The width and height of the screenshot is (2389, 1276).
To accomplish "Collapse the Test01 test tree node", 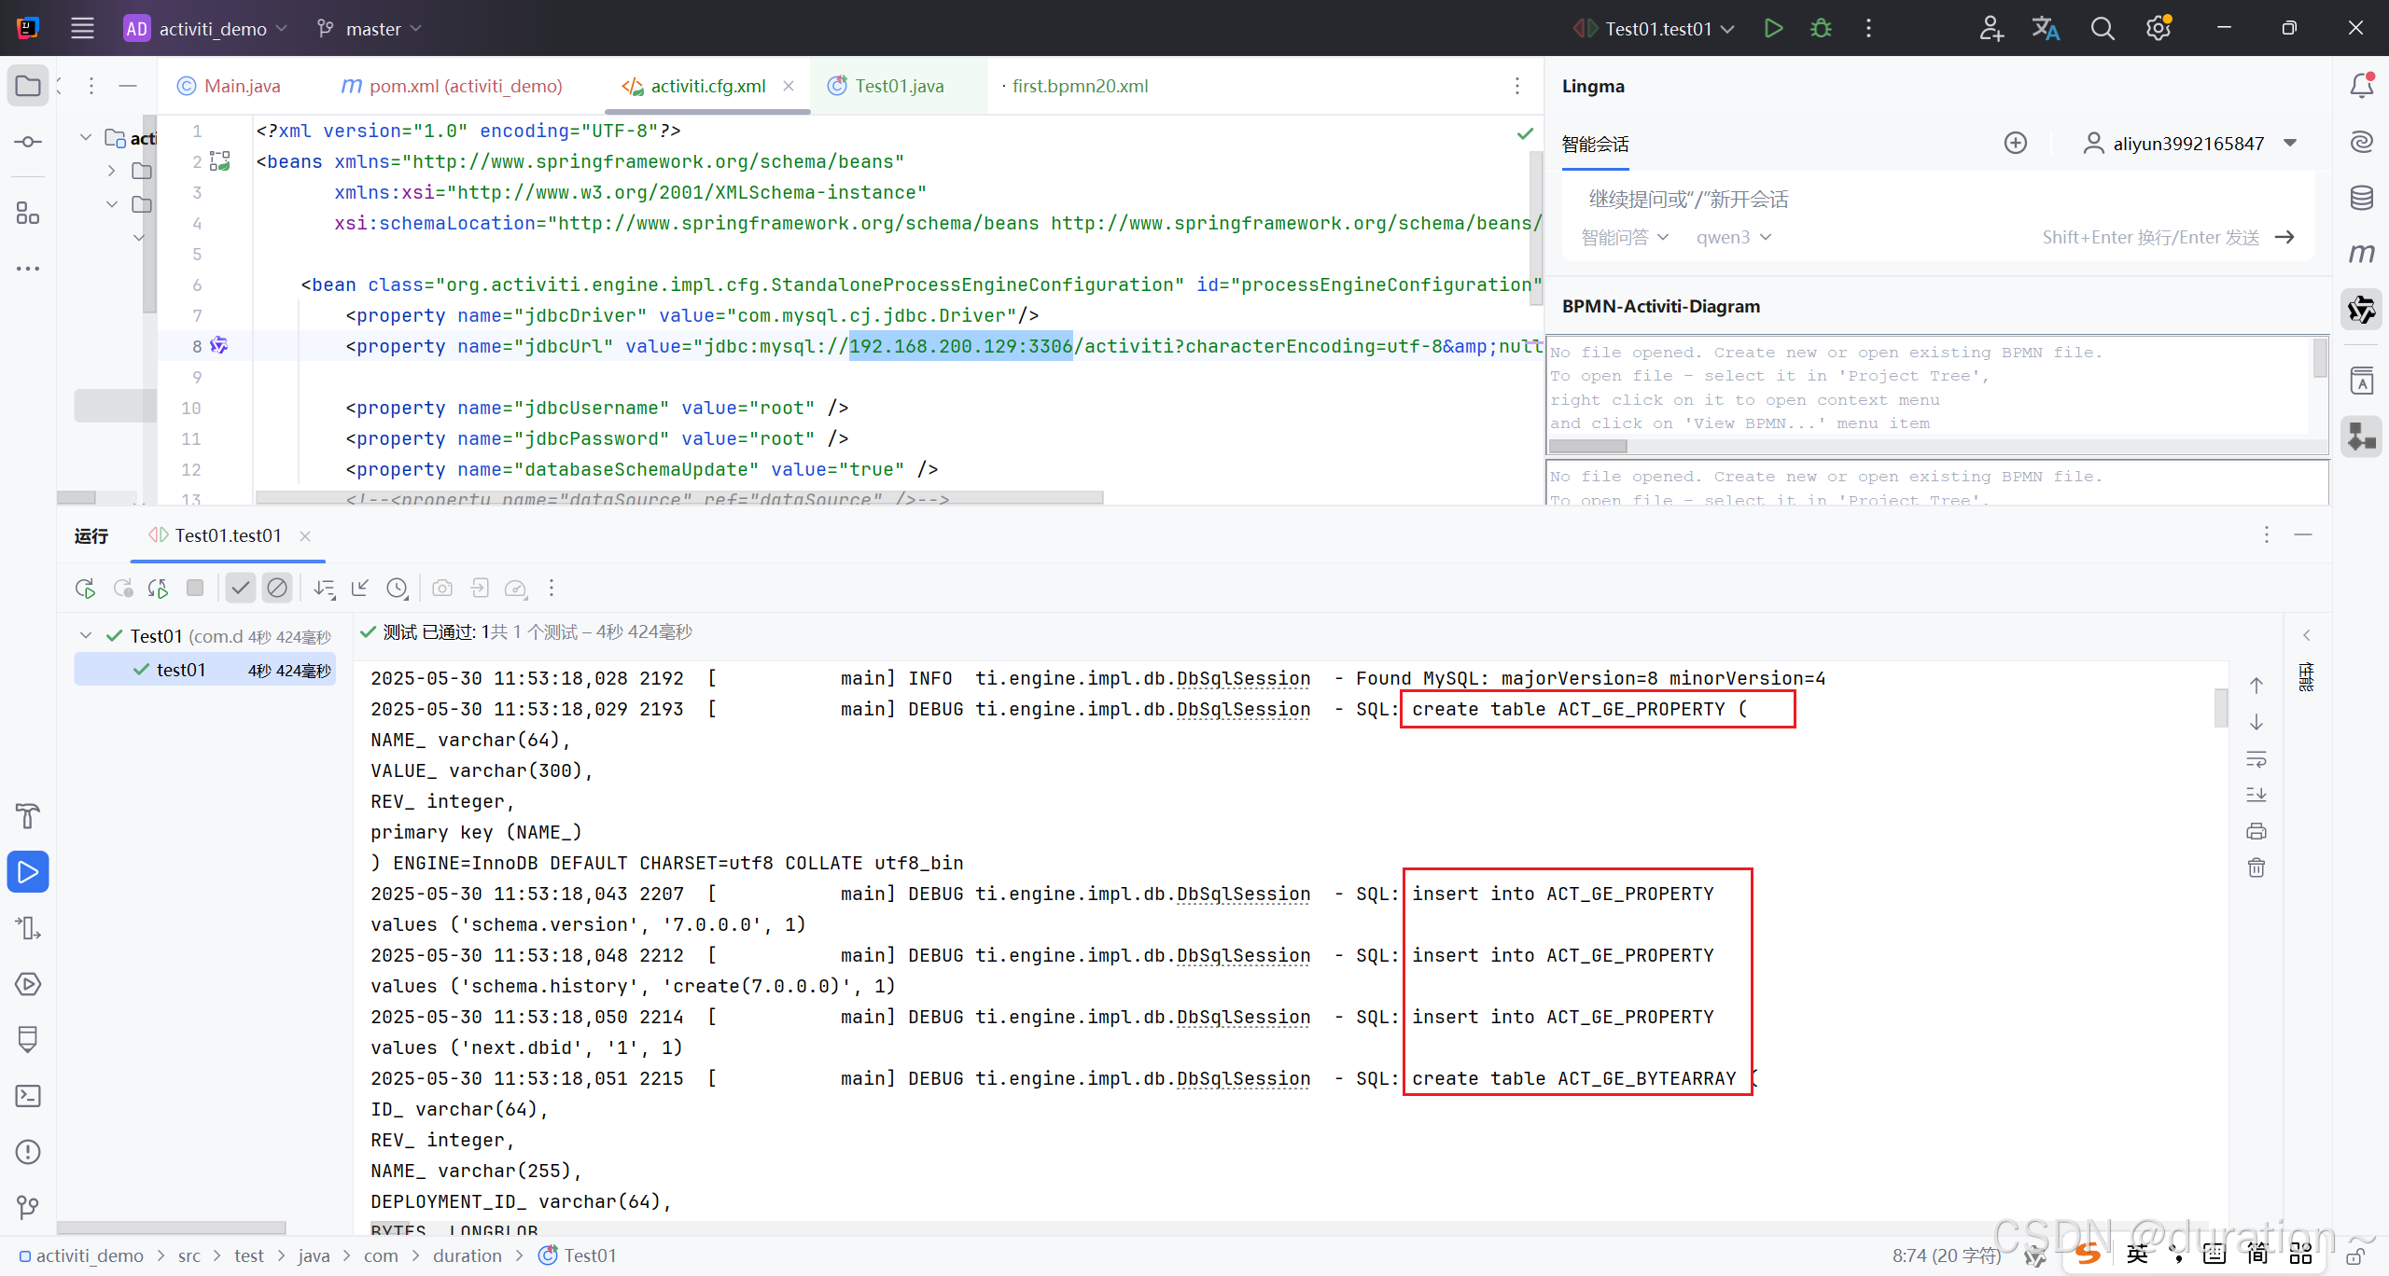I will tap(86, 636).
